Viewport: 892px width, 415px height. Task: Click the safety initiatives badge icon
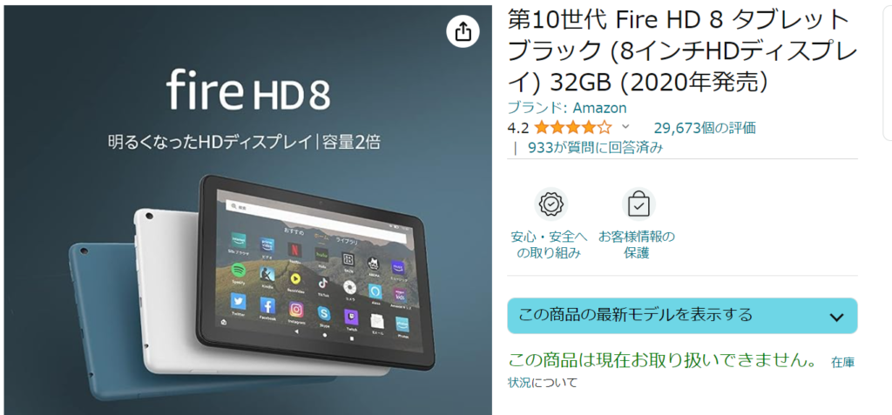tap(551, 204)
